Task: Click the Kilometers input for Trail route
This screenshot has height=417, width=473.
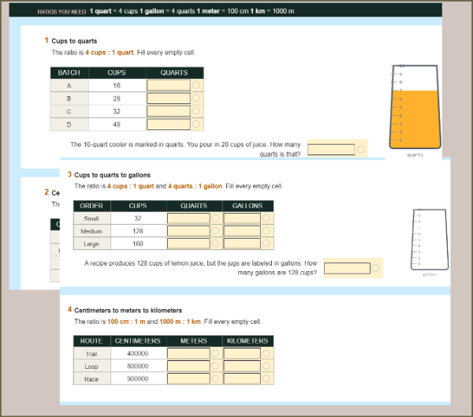Action: [x=242, y=353]
